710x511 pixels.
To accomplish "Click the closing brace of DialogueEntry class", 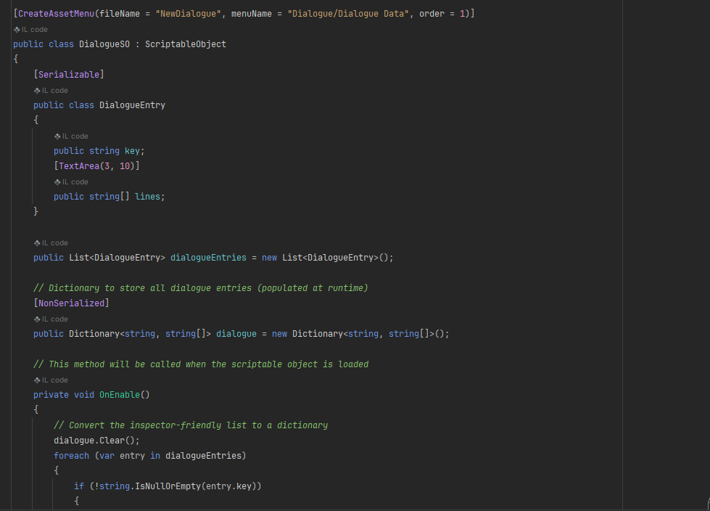I will pos(36,211).
